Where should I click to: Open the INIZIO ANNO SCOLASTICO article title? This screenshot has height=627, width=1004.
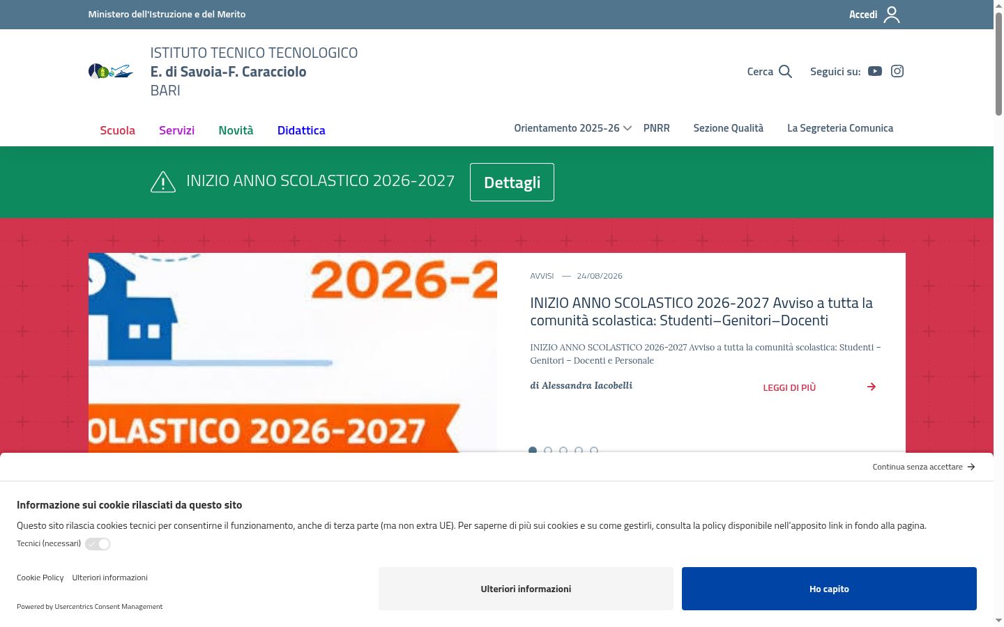[x=701, y=311]
